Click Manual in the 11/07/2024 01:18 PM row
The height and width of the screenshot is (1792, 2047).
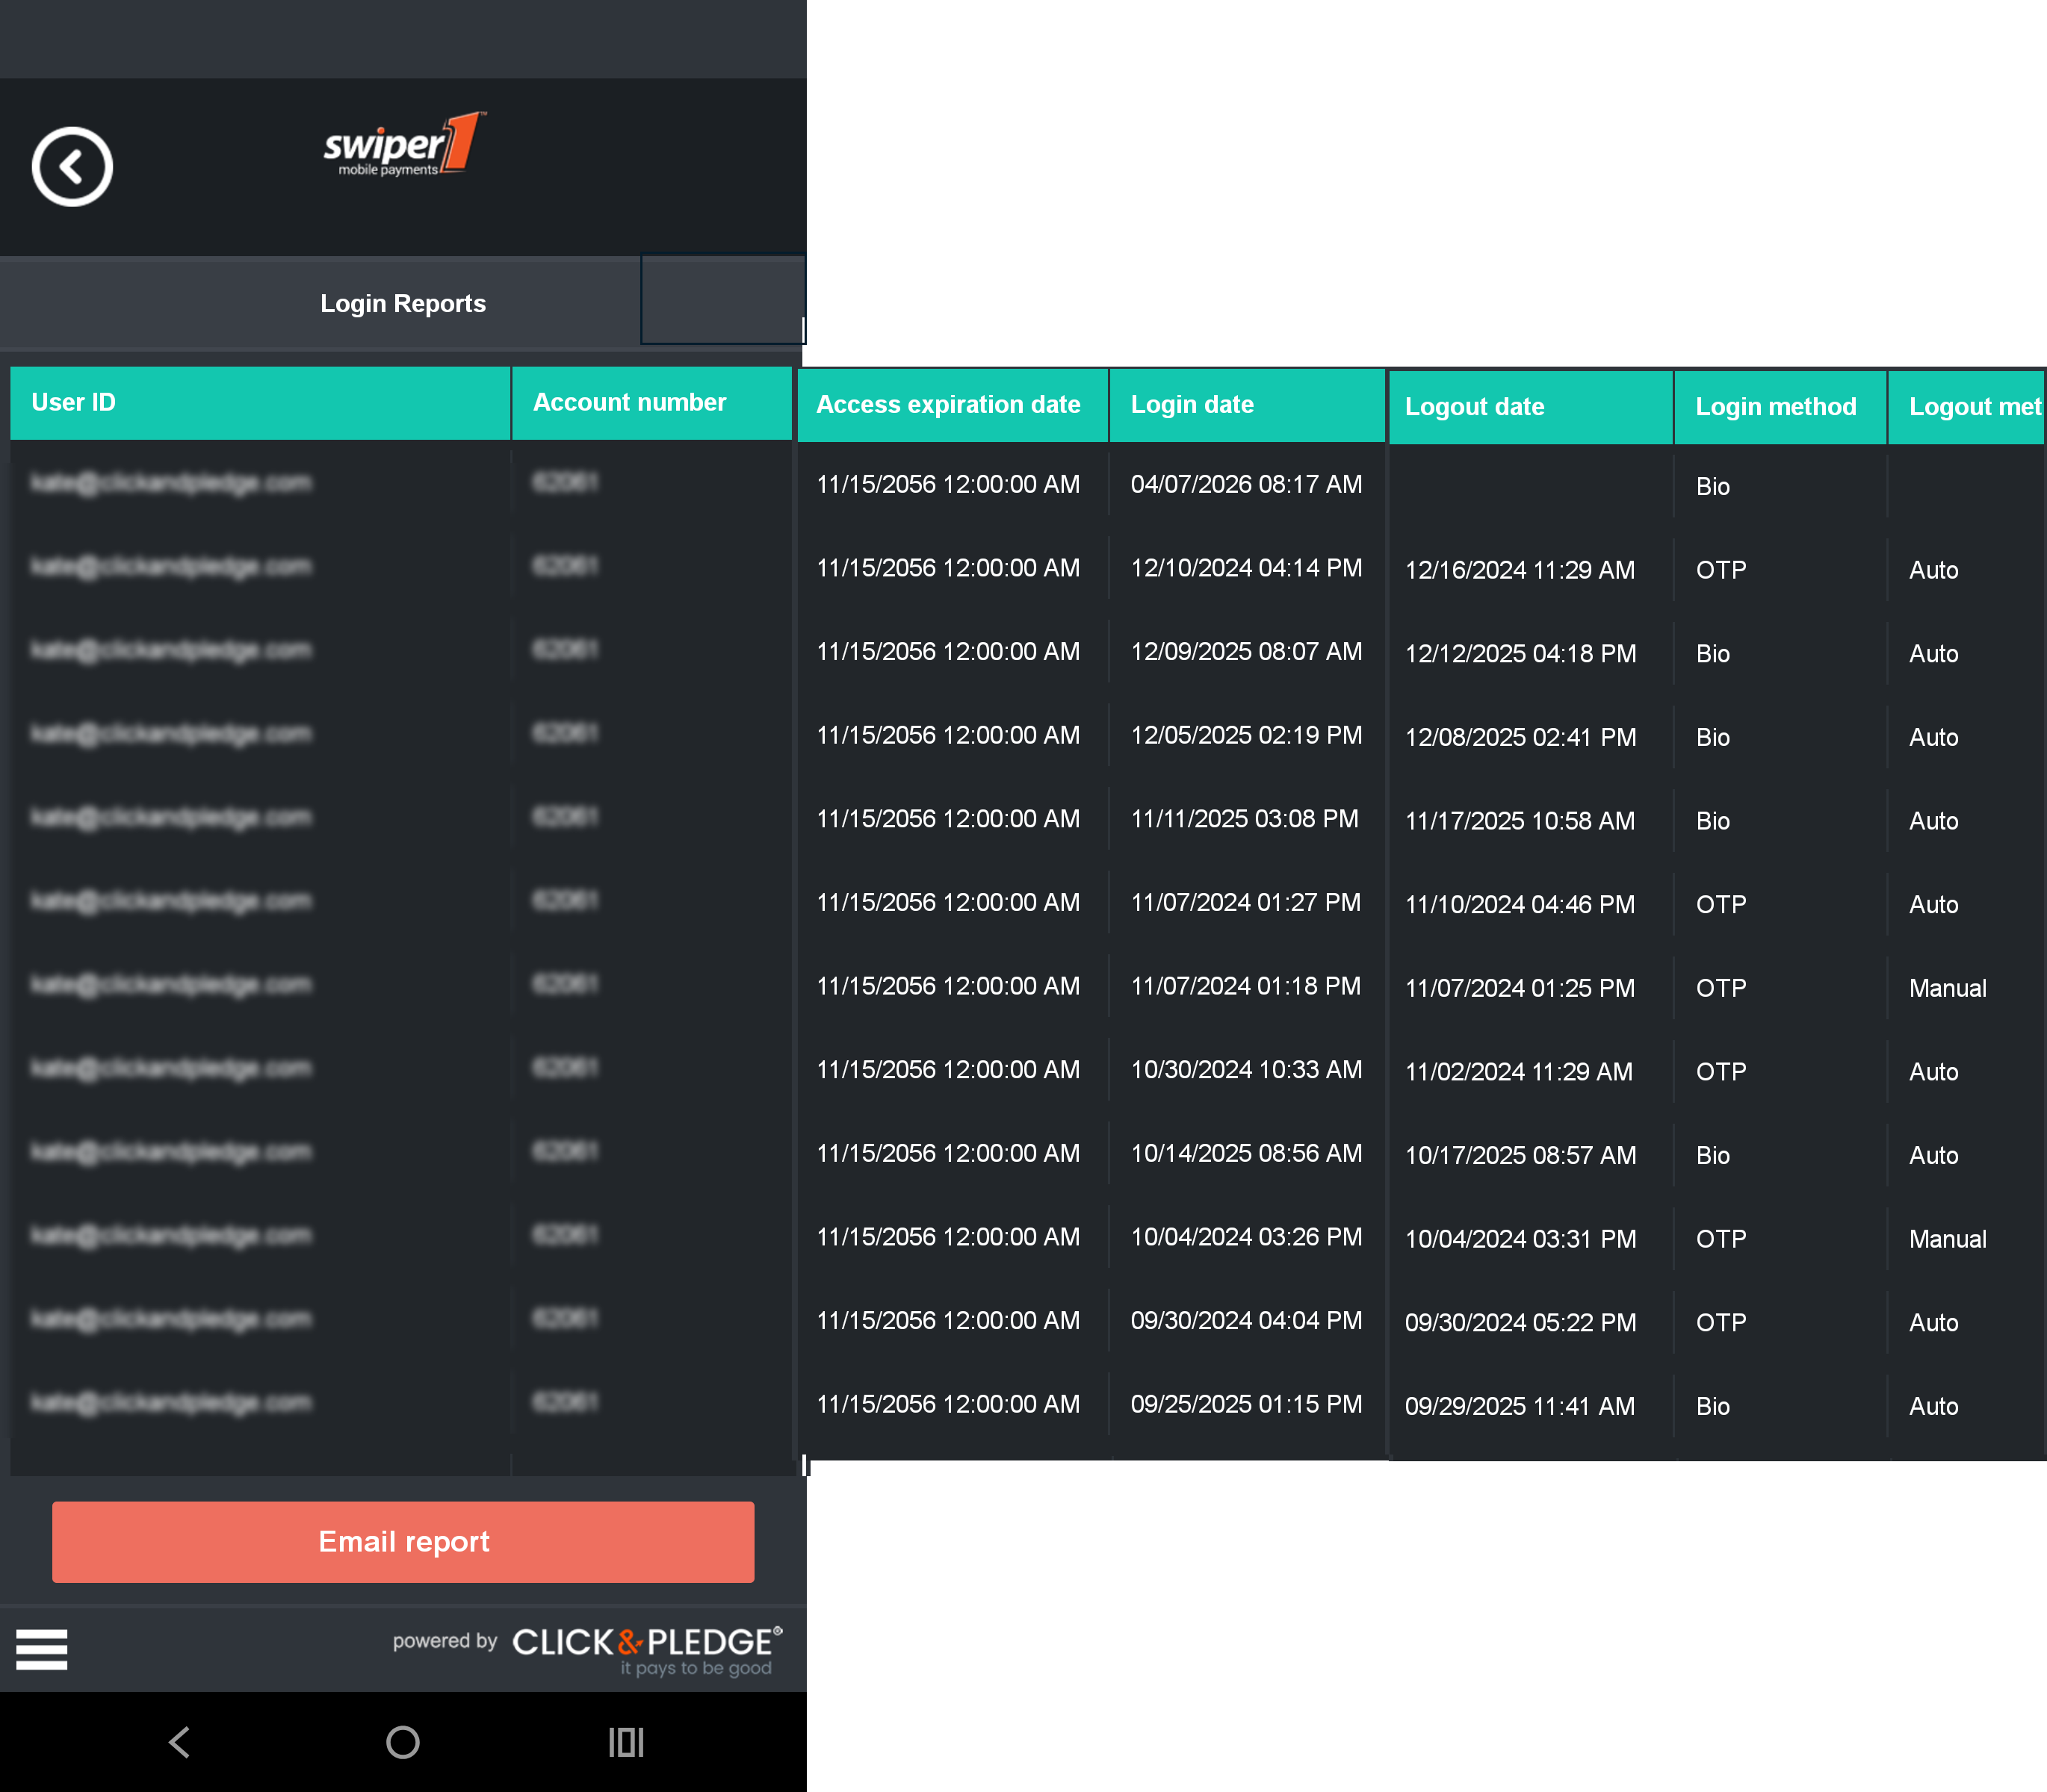click(x=1947, y=988)
